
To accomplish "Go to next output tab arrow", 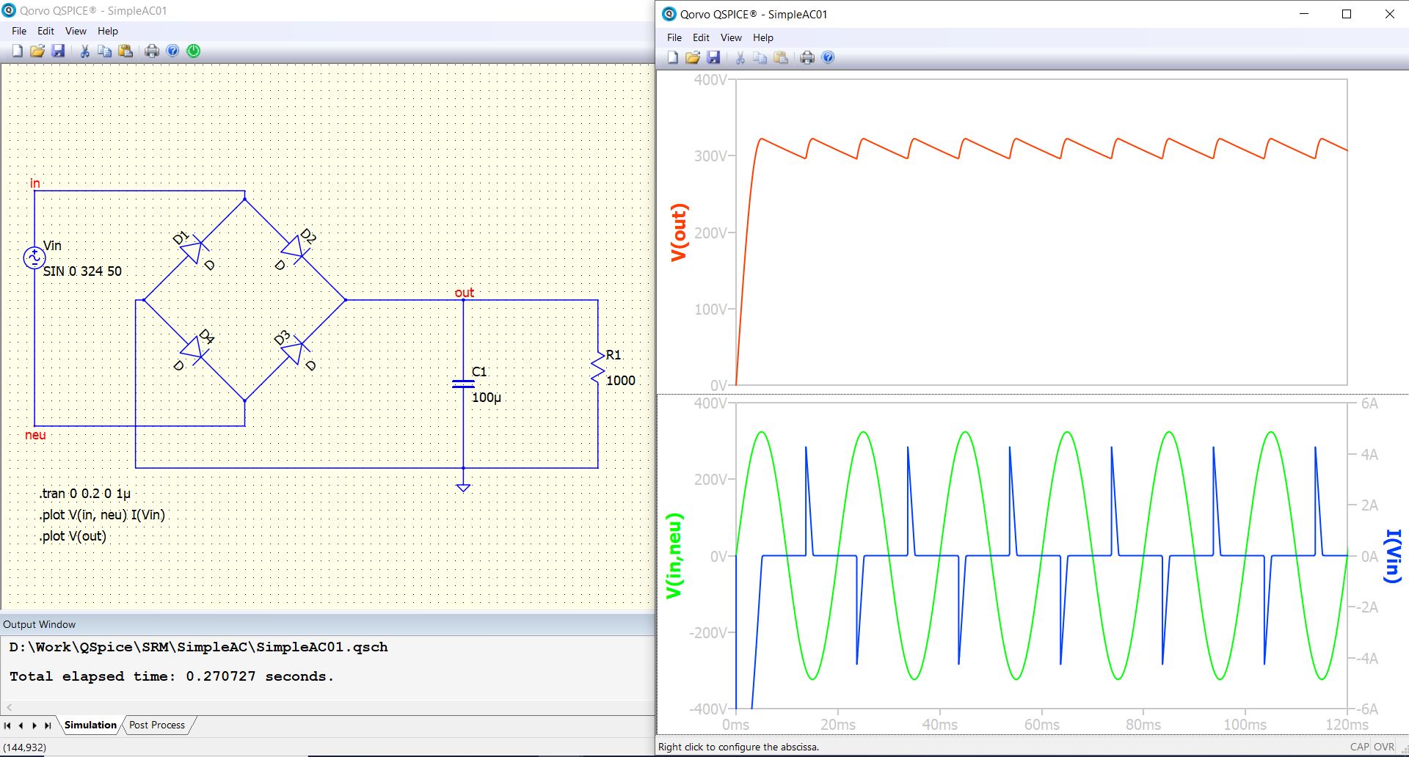I will tap(34, 725).
